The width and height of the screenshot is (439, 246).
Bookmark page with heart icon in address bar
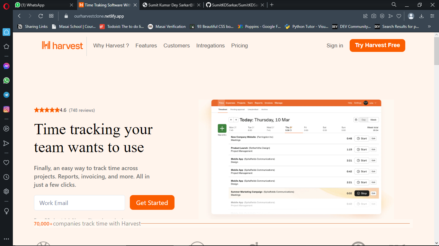pos(399,16)
